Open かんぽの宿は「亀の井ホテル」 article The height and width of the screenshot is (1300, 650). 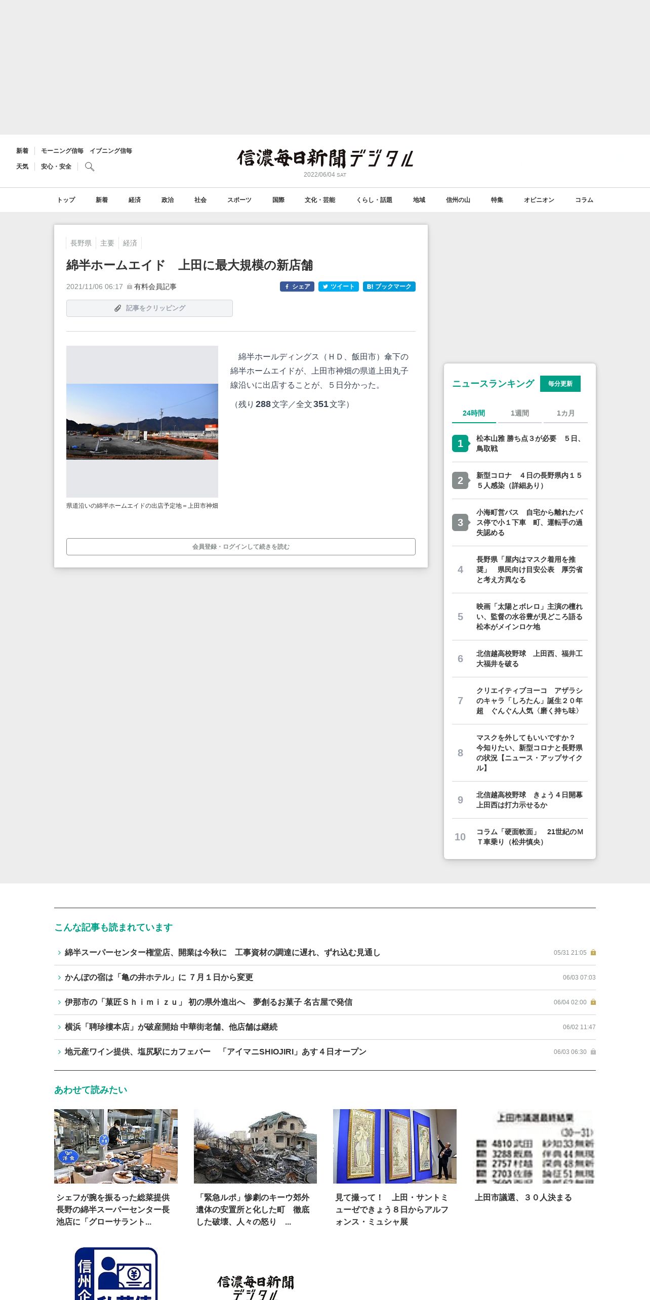(x=159, y=978)
